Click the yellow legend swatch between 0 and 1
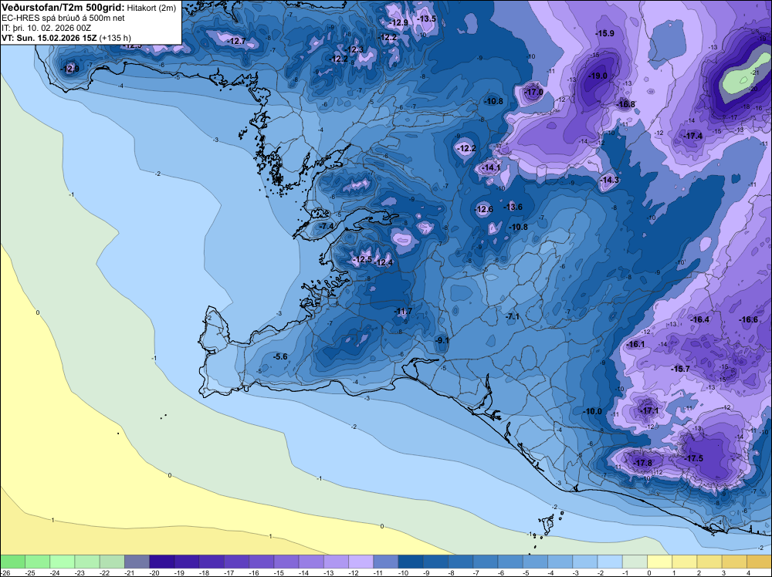The image size is (772, 577). 660,562
